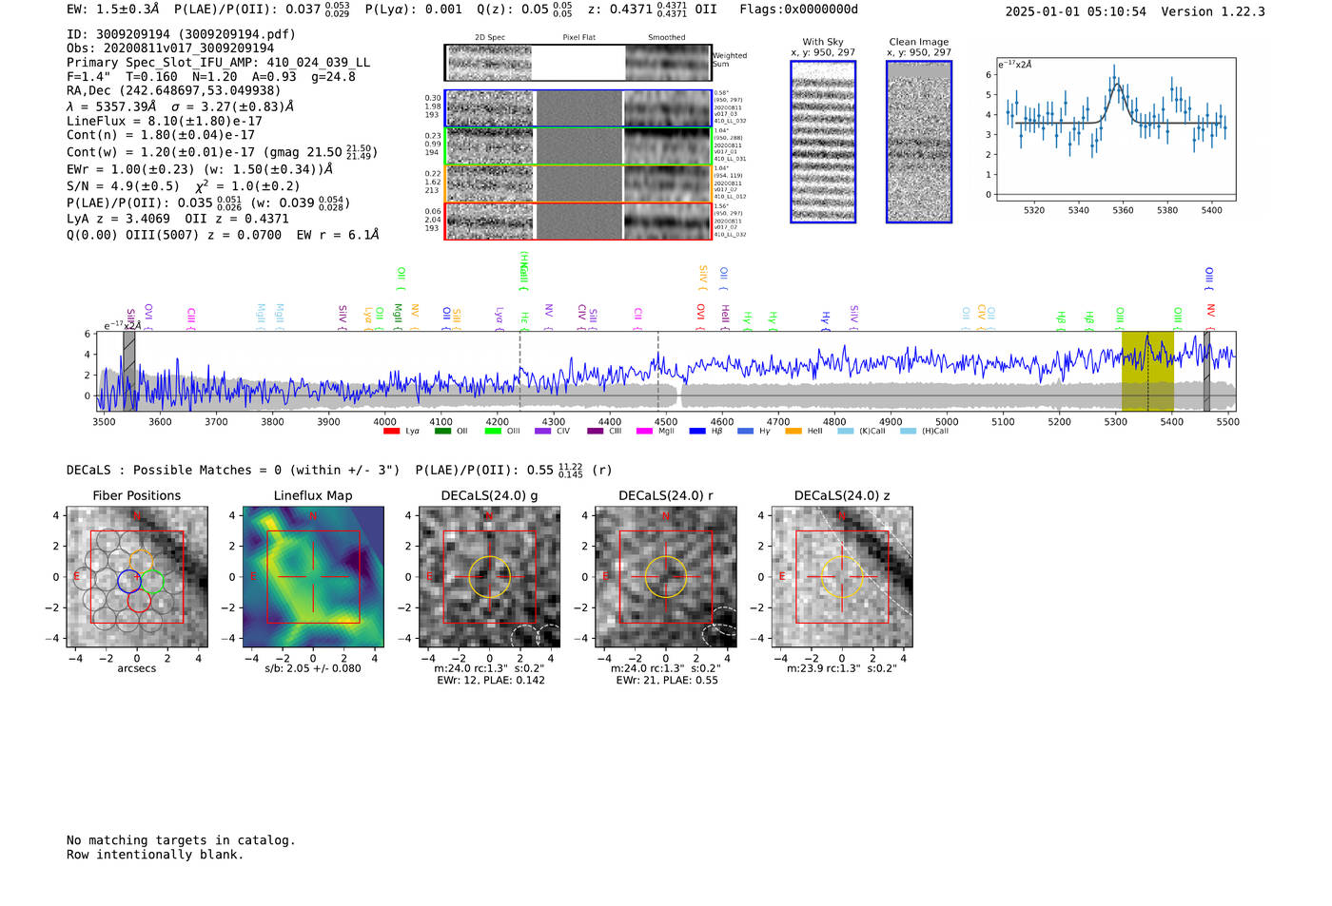
Task: Click the s/b: 2.05 +/- 0.080 caption
Action: coord(313,668)
